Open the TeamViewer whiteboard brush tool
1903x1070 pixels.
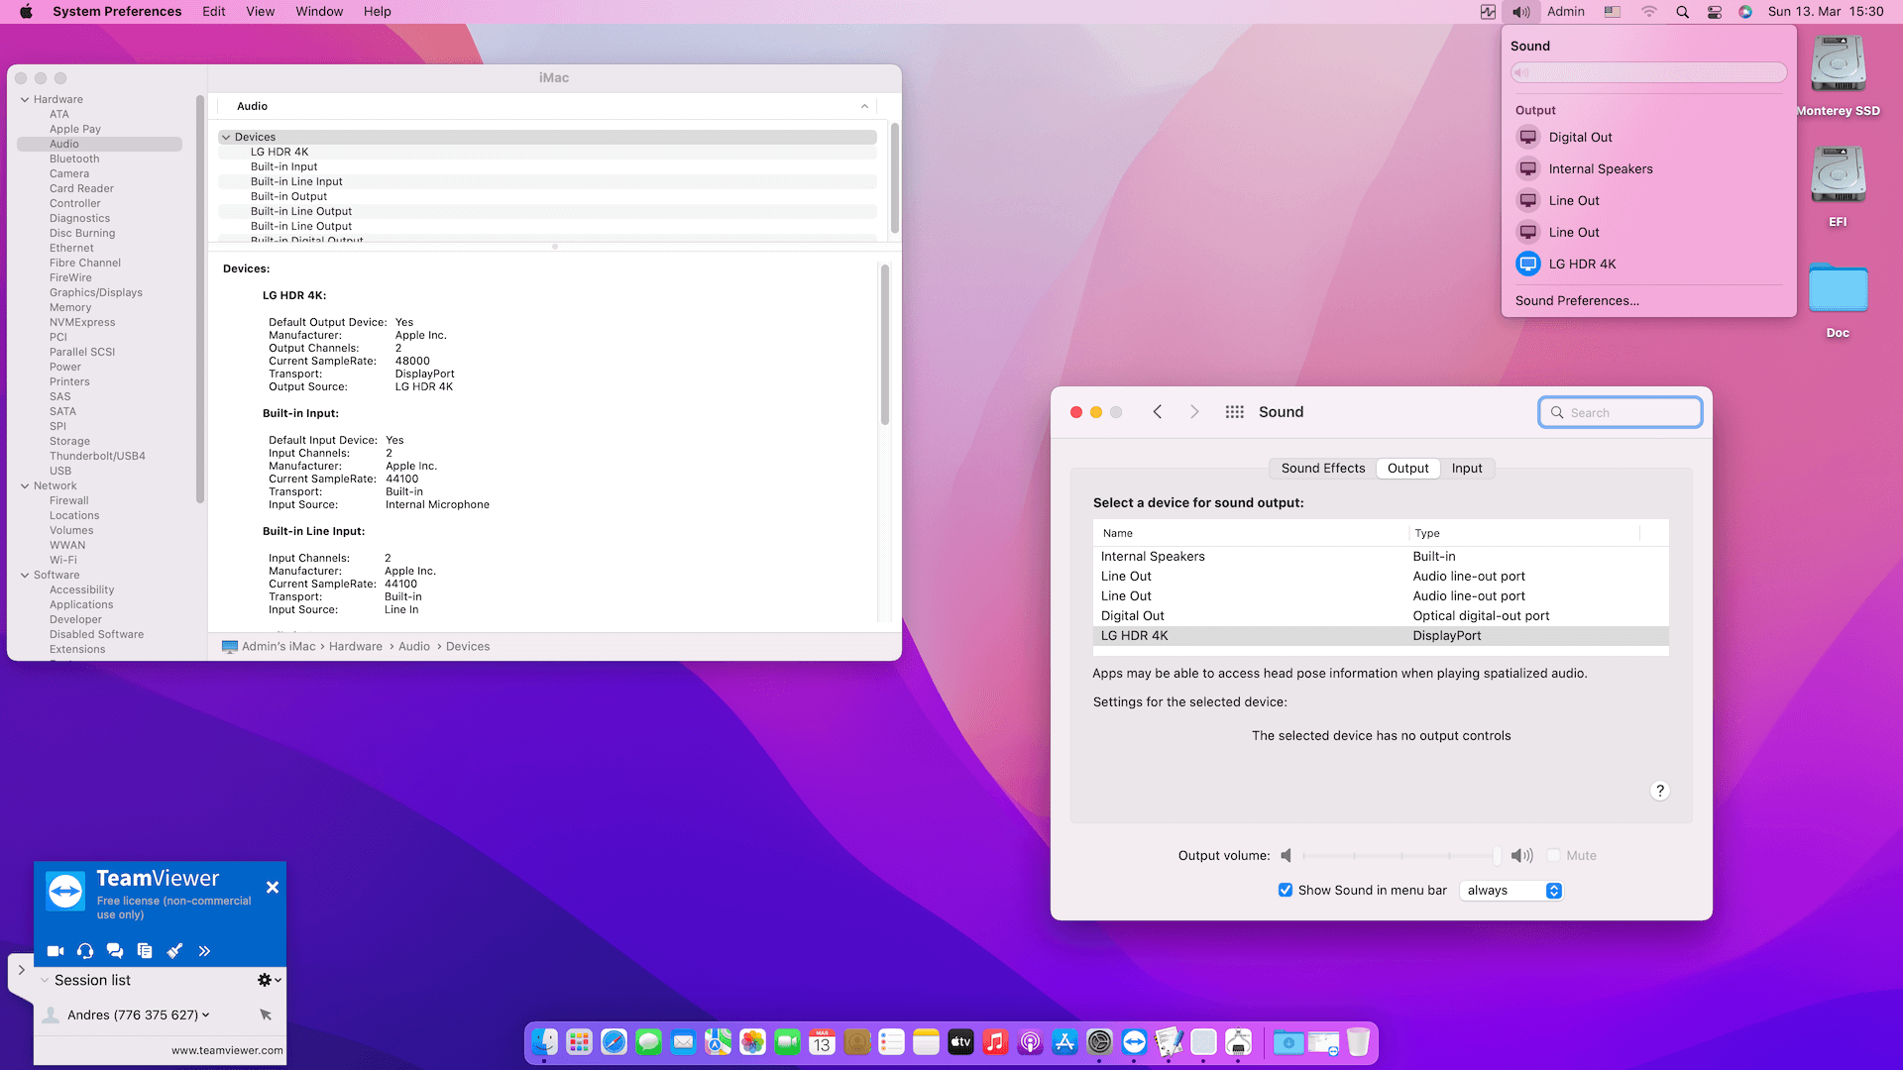175,950
